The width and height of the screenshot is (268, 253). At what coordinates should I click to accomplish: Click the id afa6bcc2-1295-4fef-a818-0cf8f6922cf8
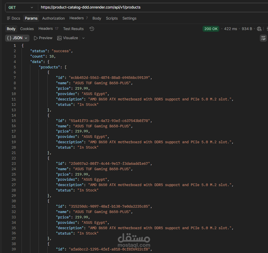109,249
